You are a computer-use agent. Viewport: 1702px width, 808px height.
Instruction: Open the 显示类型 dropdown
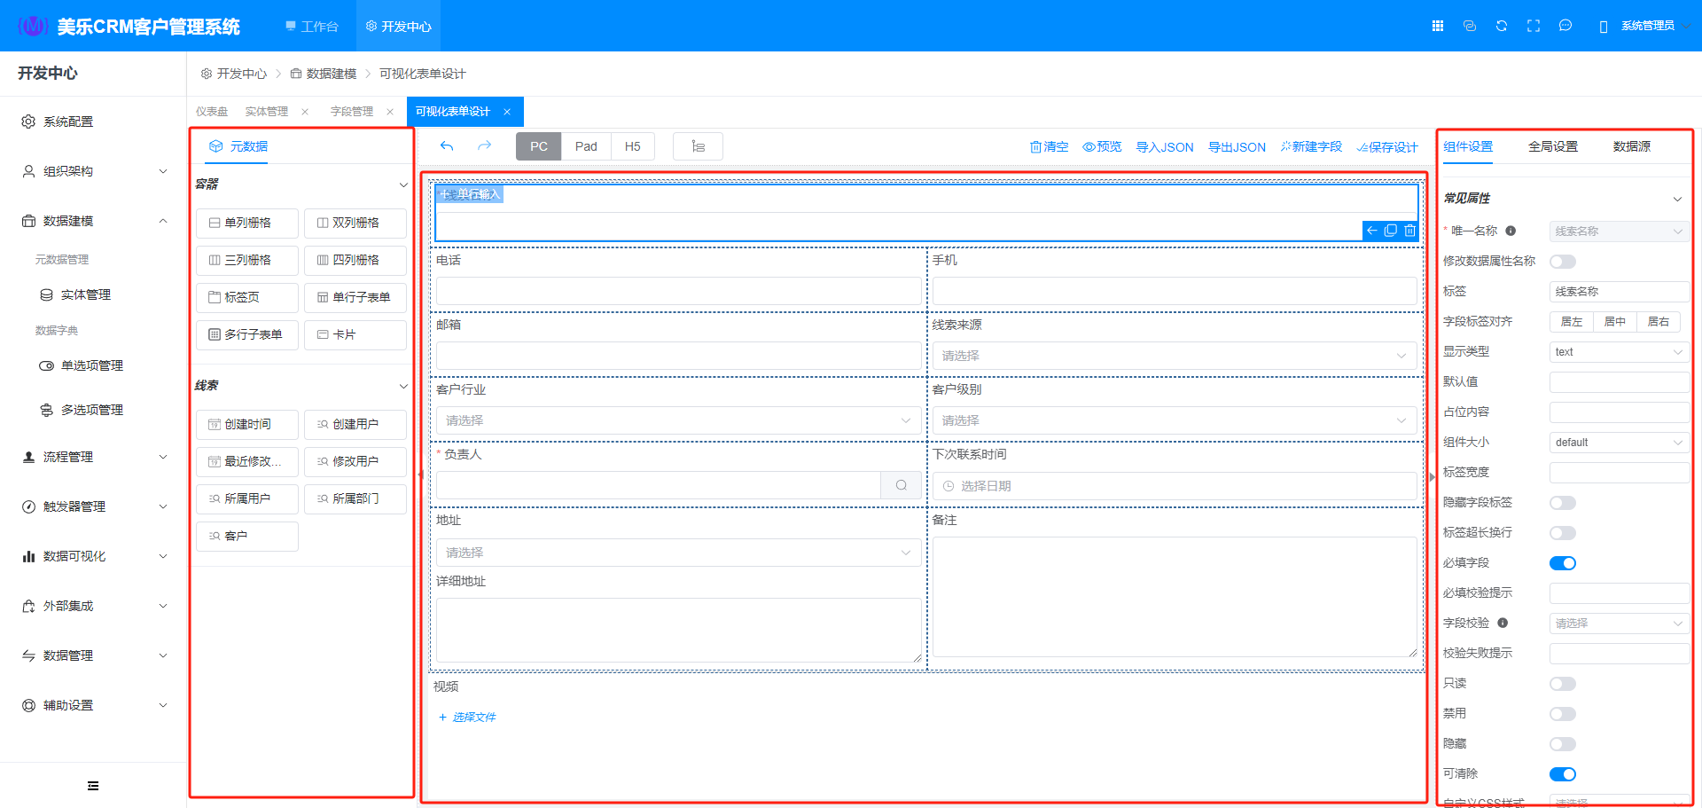[x=1618, y=352]
